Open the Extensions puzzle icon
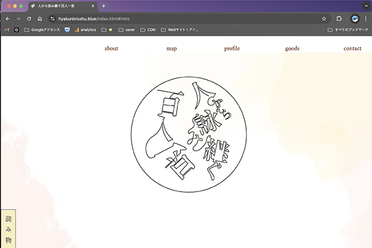Screen dimensions: 372x248 coord(339,19)
